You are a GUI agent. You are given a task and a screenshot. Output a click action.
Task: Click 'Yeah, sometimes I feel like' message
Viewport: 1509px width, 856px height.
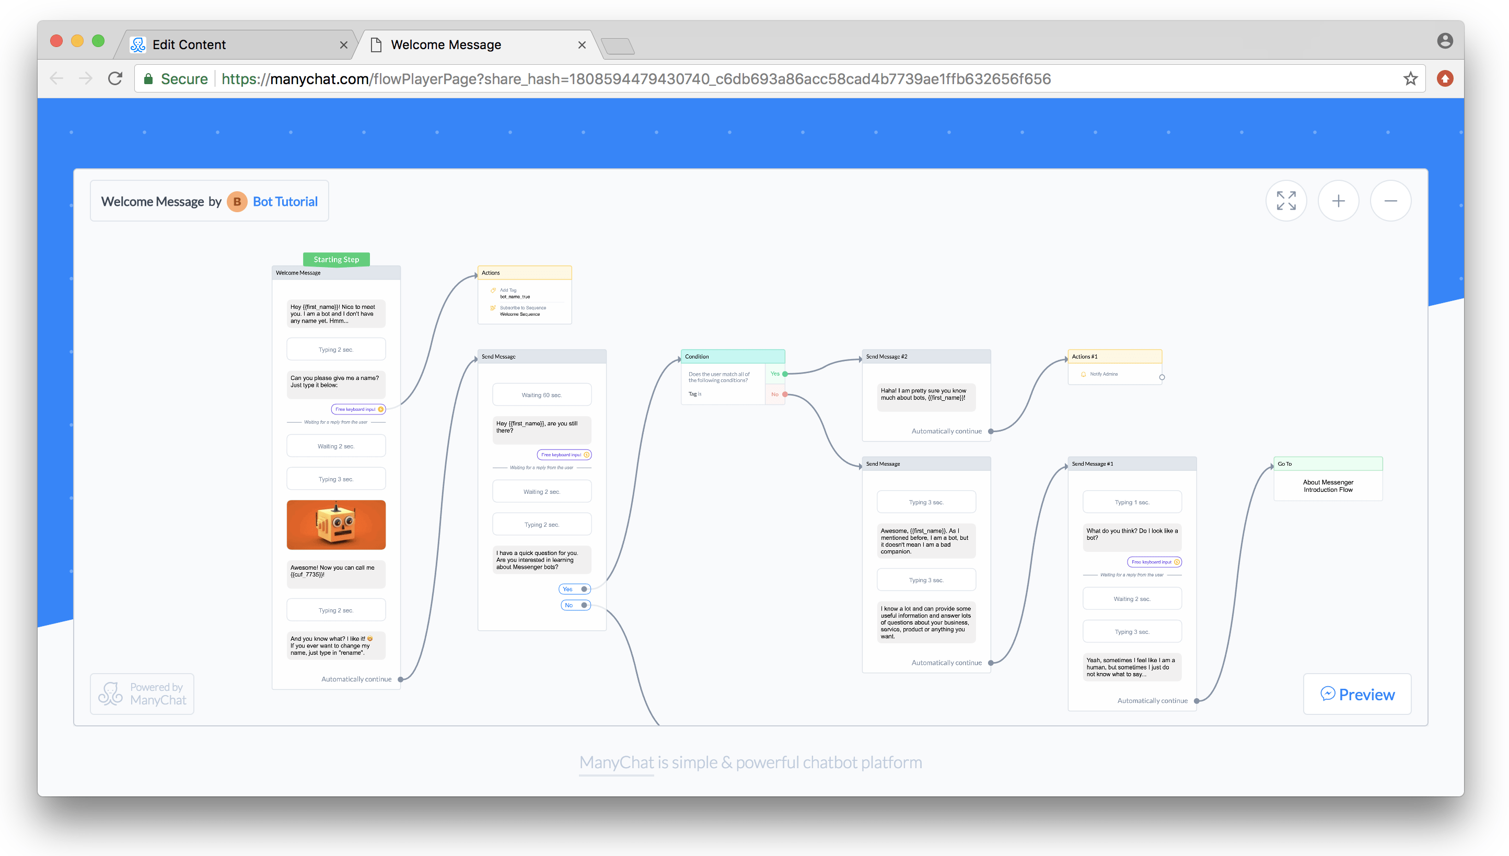coord(1132,667)
